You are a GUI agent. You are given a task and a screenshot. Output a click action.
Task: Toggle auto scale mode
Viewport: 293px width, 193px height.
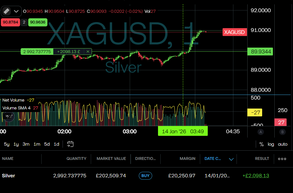[283, 144]
